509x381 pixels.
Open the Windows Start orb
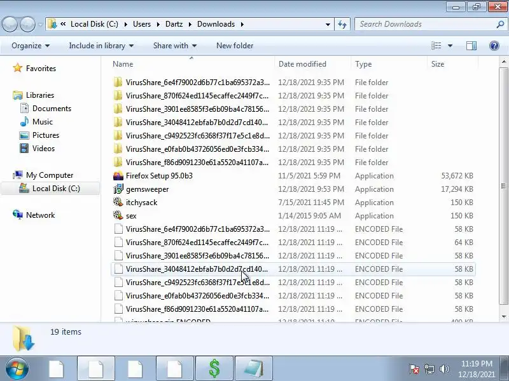pyautogui.click(x=17, y=369)
